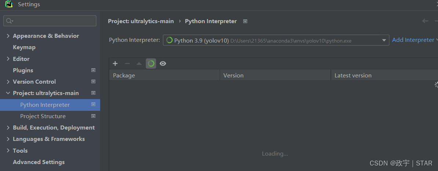This screenshot has height=171, width=438.
Task: Open the Plugins settings page
Action: pos(23,70)
